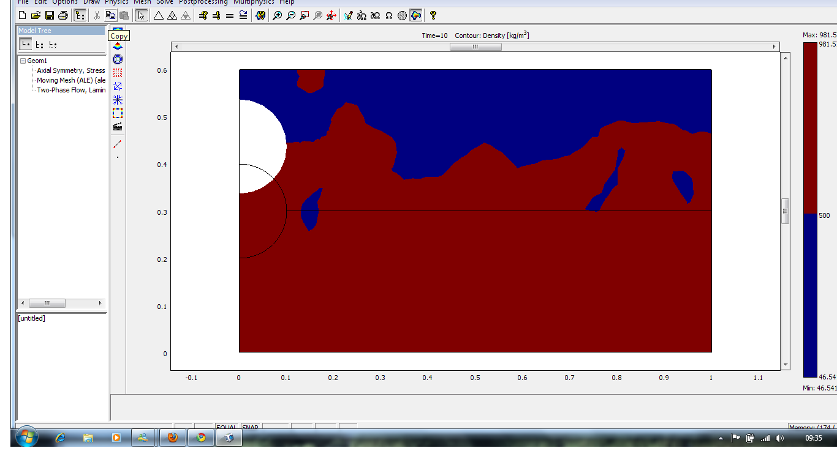Open the Physics menu
Image resolution: width=837 pixels, height=470 pixels.
[116, 2]
